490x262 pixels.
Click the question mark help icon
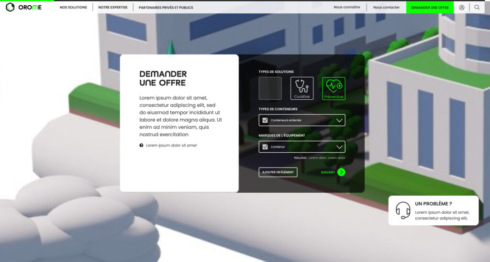141,146
